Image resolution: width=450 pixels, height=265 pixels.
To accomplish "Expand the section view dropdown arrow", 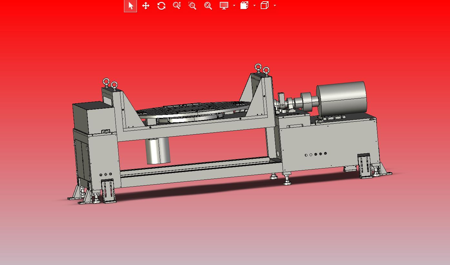I will pos(255,5).
